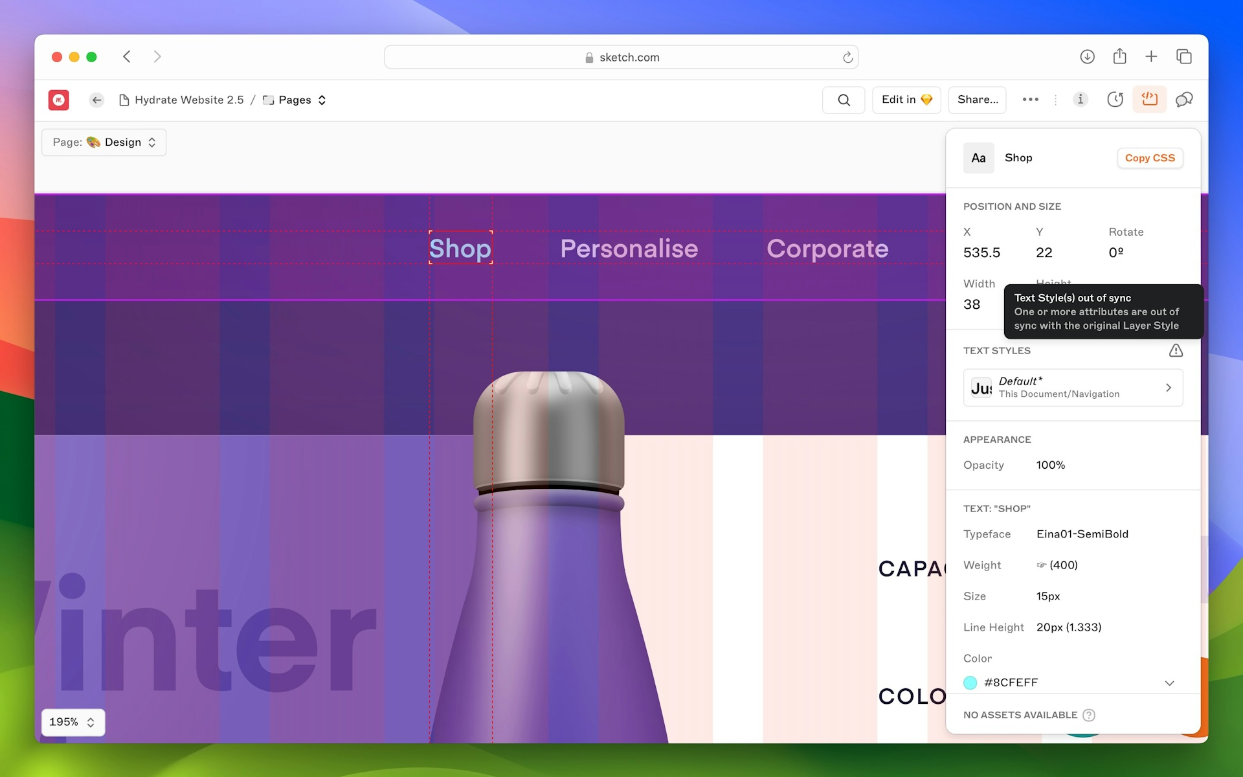Toggle the Design page selector
Screen dimensions: 1243x777
(102, 141)
